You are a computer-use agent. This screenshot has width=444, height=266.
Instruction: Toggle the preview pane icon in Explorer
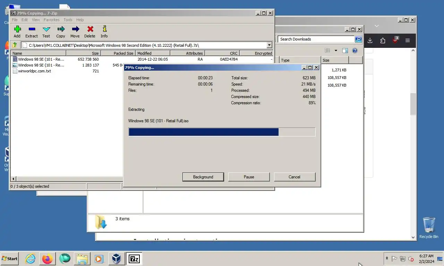345,51
